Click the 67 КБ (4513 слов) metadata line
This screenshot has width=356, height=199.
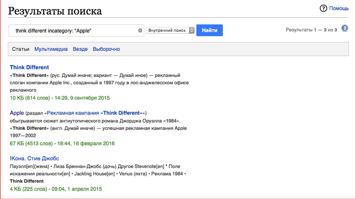[62, 143]
